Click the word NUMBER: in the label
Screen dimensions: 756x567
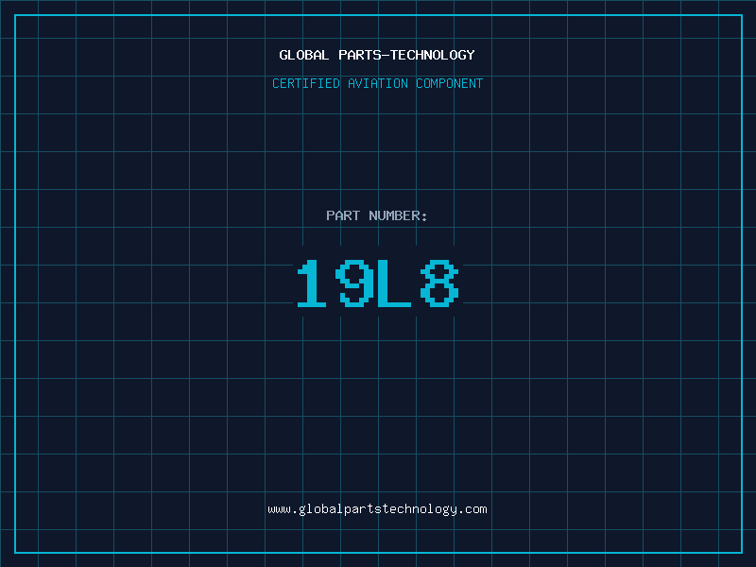[398, 215]
